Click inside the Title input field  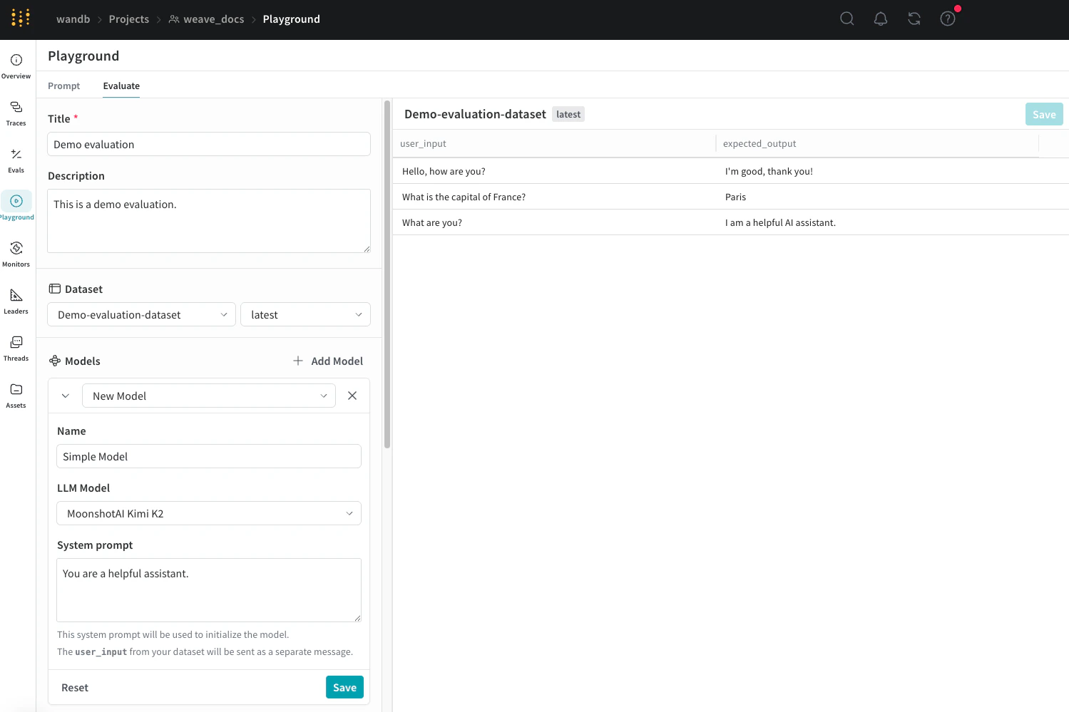(x=208, y=144)
